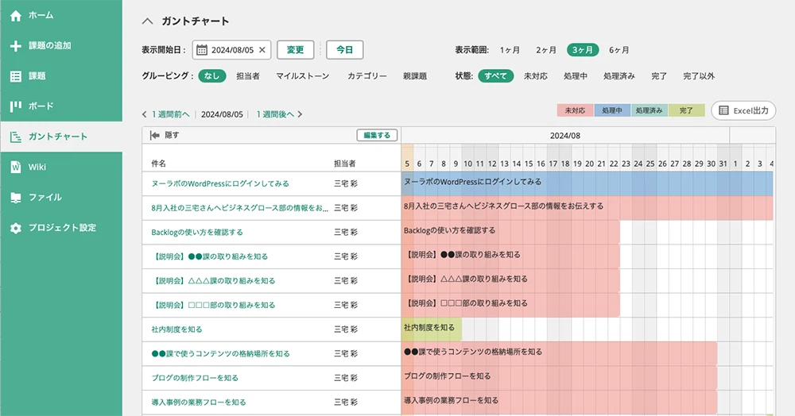
Task: Open the Wiki document icon
Action: pos(15,167)
